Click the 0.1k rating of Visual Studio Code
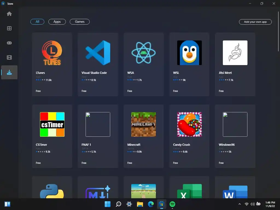This screenshot has width=280, height=210. [94, 80]
